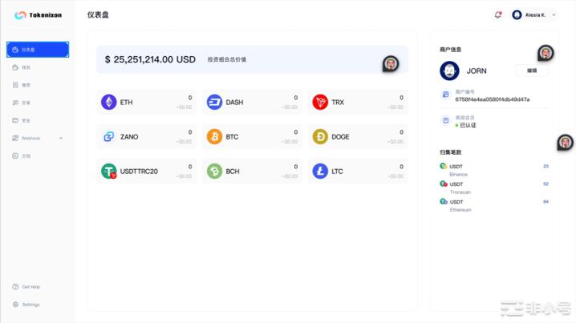The width and height of the screenshot is (576, 323).
Task: Click the BTC balance card
Action: pos(252,136)
